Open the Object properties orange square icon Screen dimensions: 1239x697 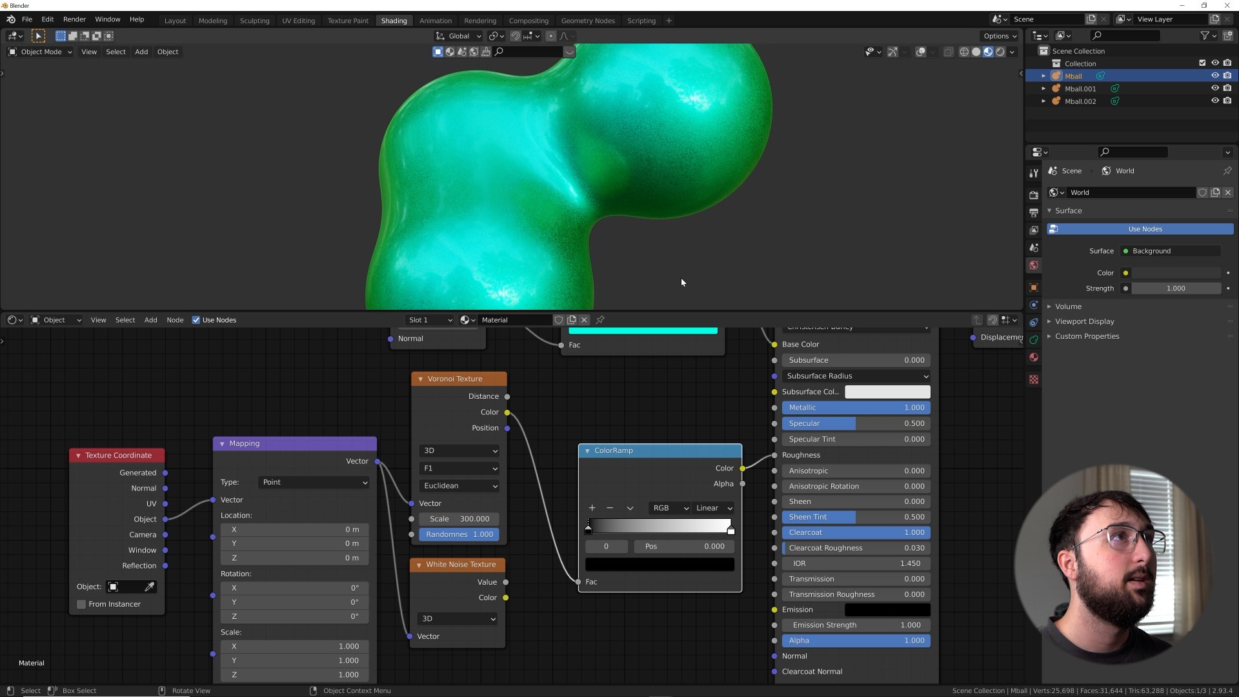pyautogui.click(x=1034, y=287)
